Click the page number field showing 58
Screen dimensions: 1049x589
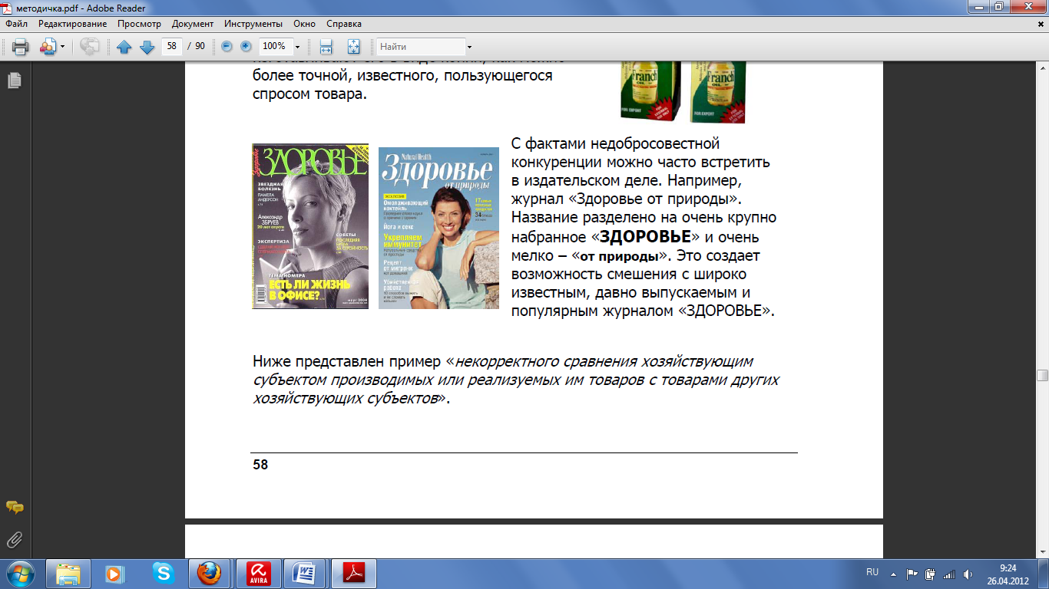172,46
